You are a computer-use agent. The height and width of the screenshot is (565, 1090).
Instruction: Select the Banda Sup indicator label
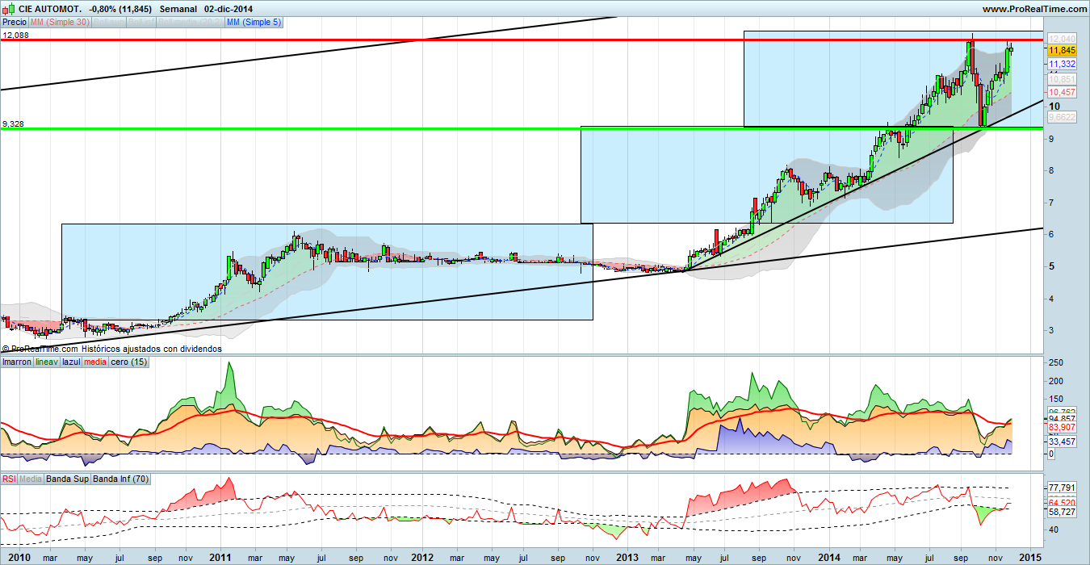[68, 479]
